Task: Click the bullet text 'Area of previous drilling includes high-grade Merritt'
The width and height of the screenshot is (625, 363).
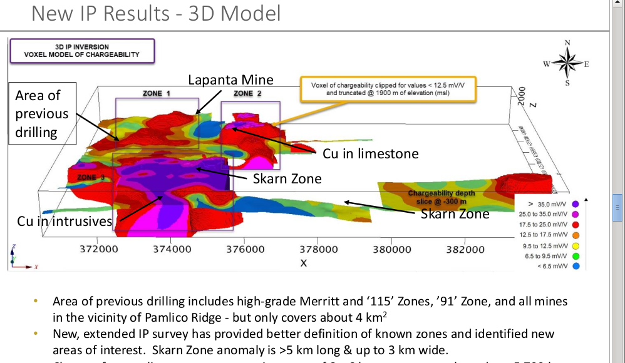Action: (310, 301)
